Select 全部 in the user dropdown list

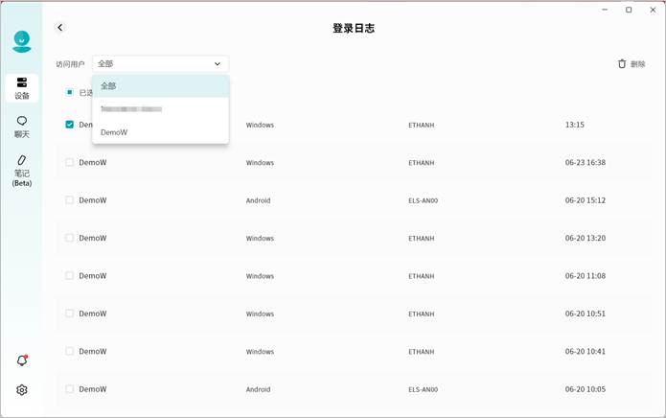pos(160,86)
